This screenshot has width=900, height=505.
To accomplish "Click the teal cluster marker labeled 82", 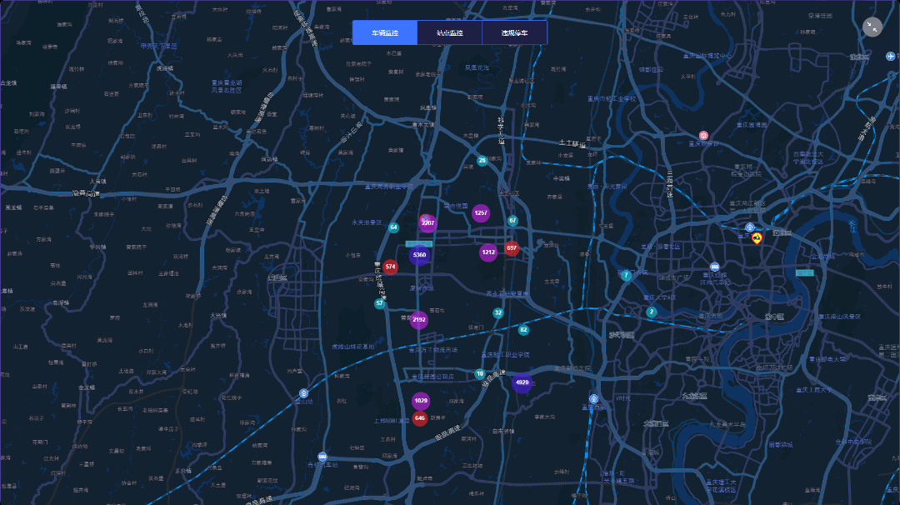I will [x=523, y=330].
